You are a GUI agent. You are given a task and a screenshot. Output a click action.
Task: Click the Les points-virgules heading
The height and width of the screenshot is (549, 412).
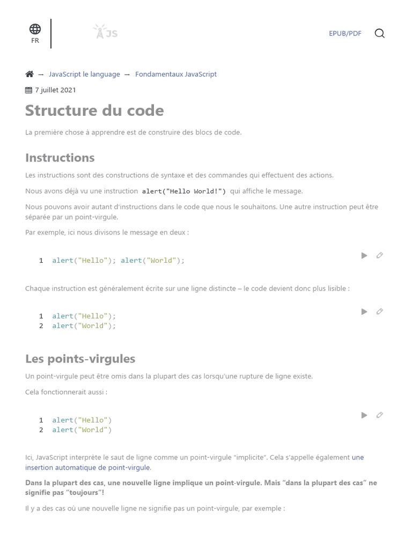[80, 359]
